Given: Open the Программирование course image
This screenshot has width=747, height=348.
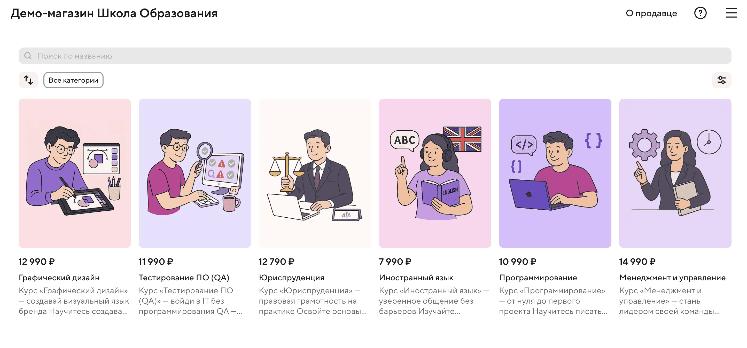Looking at the screenshot, I should pos(555,173).
